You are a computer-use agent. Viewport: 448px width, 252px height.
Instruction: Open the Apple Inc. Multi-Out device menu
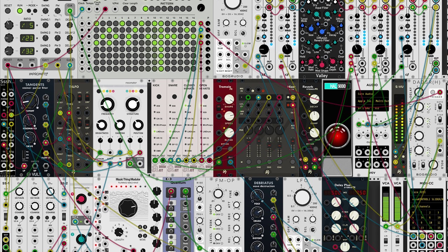(x=372, y=101)
